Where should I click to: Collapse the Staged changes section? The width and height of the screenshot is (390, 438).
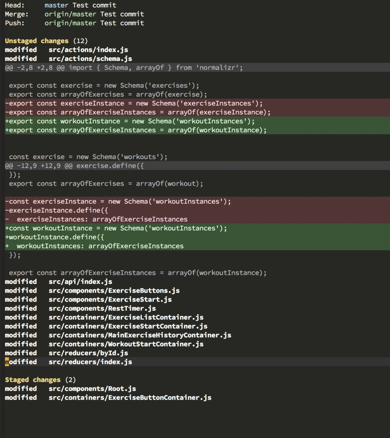pos(32,379)
